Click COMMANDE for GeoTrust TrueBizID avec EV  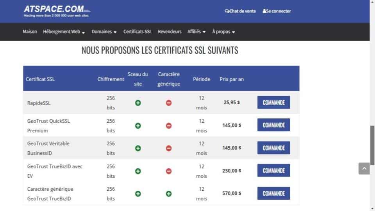click(x=273, y=170)
